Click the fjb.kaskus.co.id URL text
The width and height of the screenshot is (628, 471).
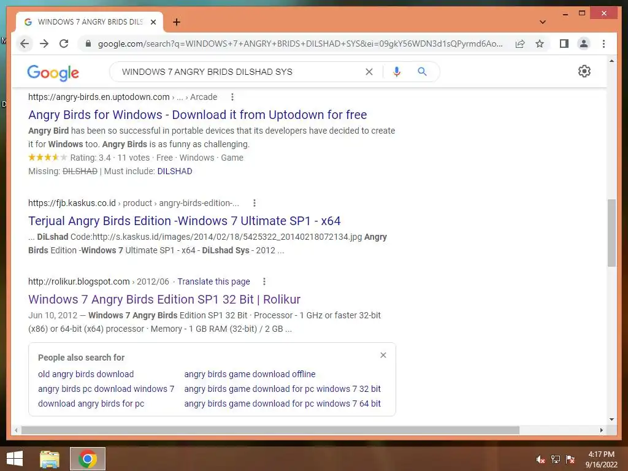(x=72, y=203)
